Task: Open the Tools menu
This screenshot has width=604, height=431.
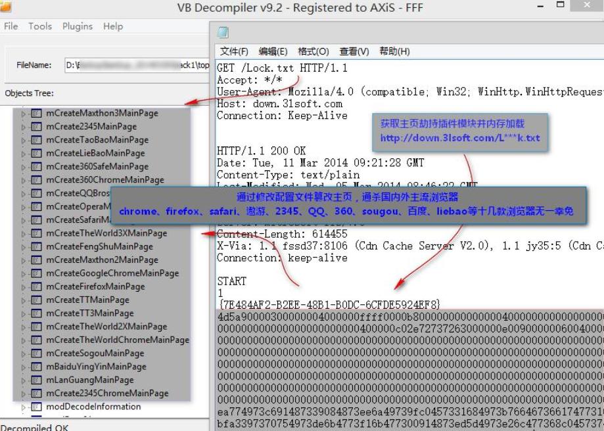Action: tap(40, 26)
